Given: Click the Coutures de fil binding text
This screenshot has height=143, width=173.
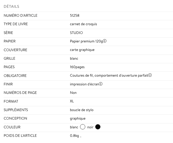Looking at the screenshot, I should coord(81,76).
